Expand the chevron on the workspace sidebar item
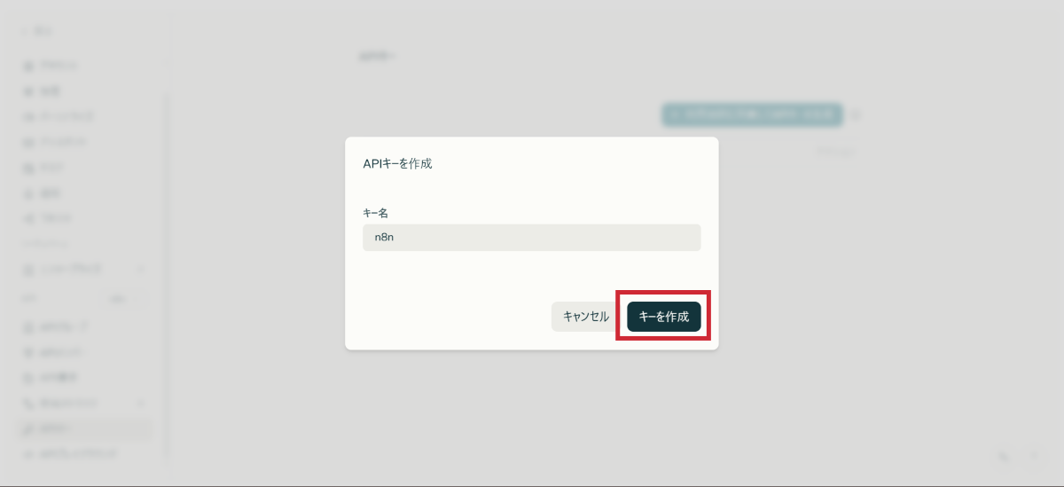Screen dimensions: 1064x487 point(140,268)
